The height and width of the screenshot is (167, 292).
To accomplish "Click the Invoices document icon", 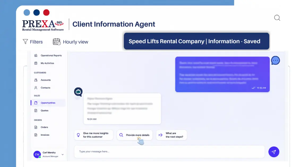I will tap(36, 135).
